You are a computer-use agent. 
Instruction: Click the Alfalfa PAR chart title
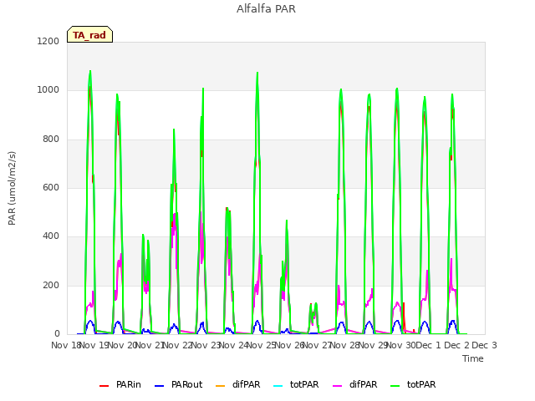pos(266,8)
